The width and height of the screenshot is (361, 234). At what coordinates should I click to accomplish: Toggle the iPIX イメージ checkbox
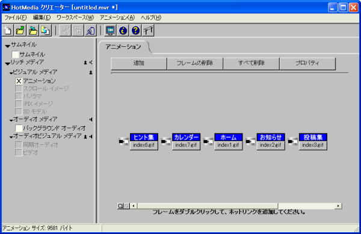click(19, 104)
